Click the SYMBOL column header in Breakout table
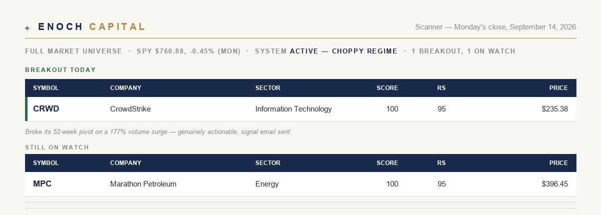Viewport: 601px width, 215px height. tap(46, 88)
